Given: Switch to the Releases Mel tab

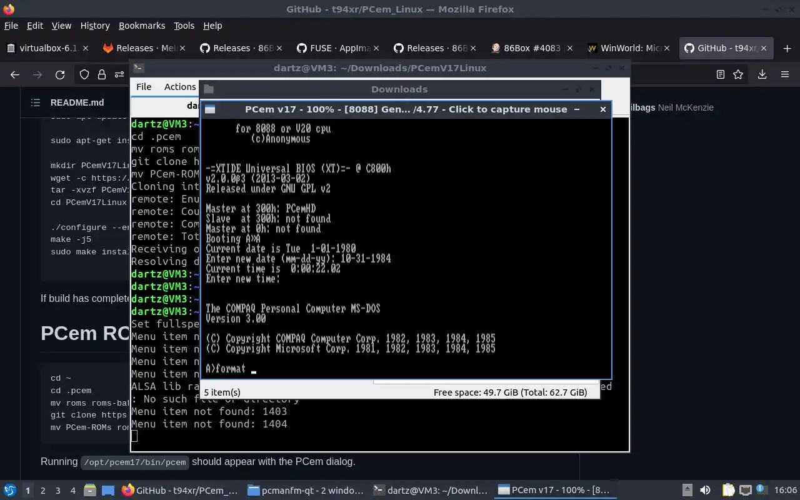Looking at the screenshot, I should tap(144, 48).
